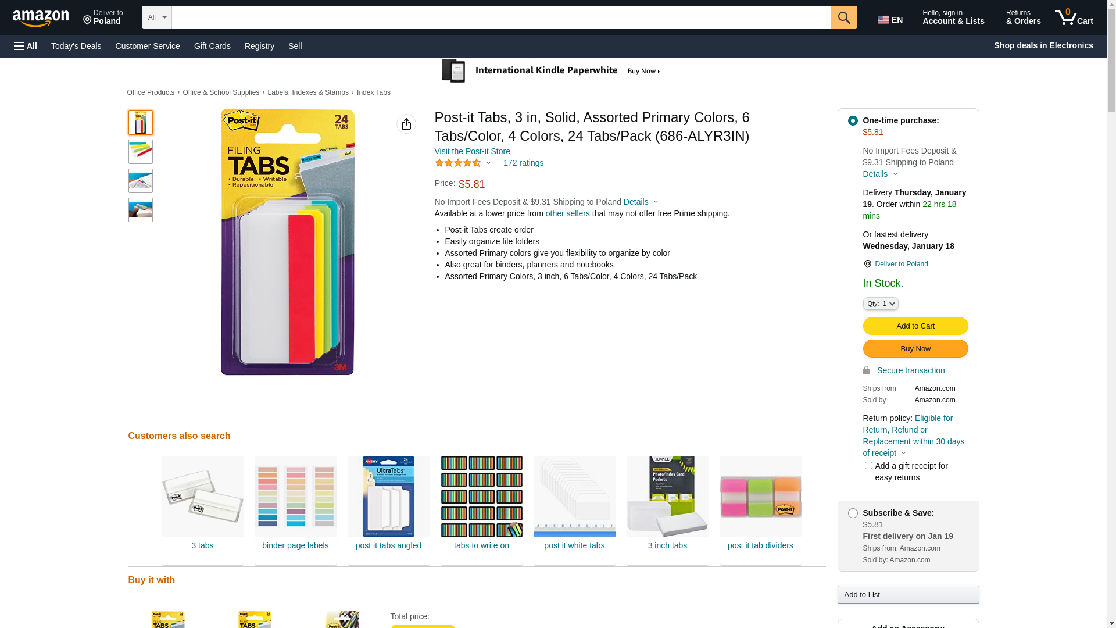The image size is (1116, 628).
Task: Open the search category All dropdown
Action: coord(157,17)
